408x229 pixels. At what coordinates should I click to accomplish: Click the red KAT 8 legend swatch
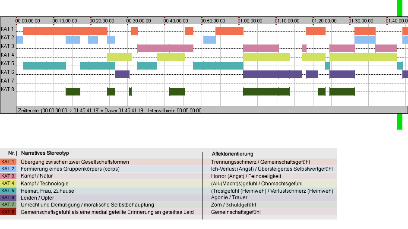tap(8, 212)
